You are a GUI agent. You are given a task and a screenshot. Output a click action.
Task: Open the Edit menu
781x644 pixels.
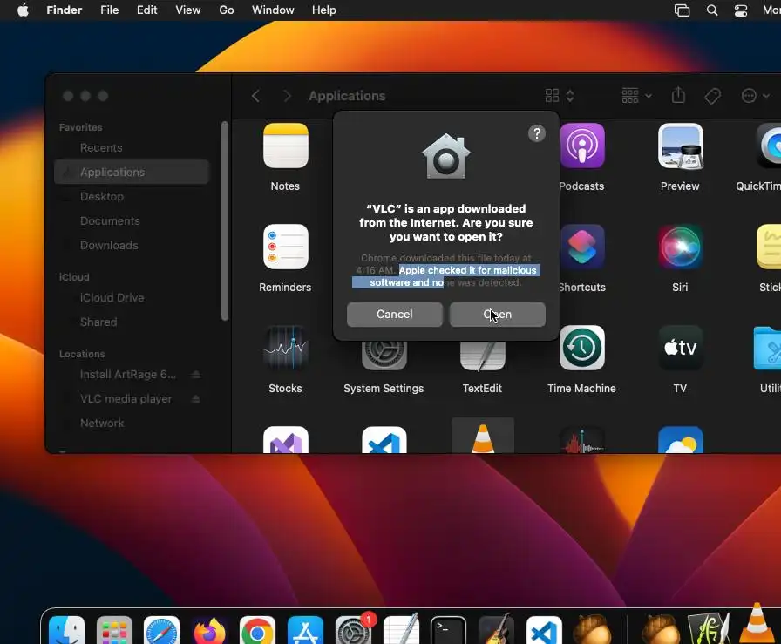[147, 10]
